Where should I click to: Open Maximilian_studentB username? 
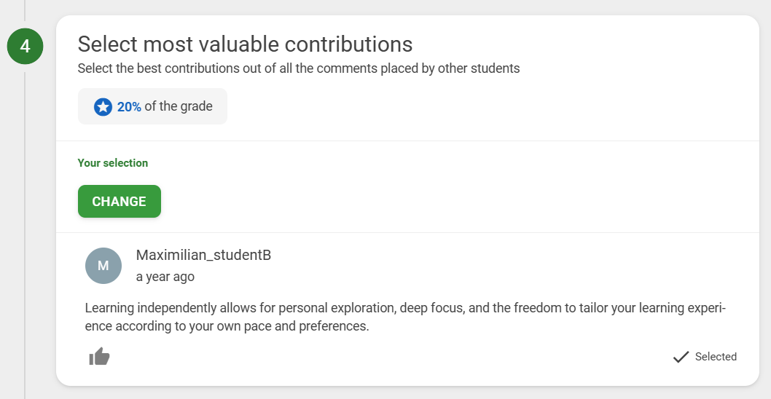pos(203,255)
